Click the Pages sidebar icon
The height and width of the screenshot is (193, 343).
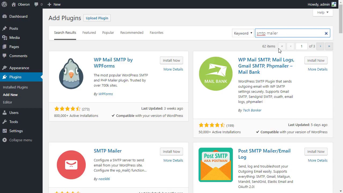(5, 47)
